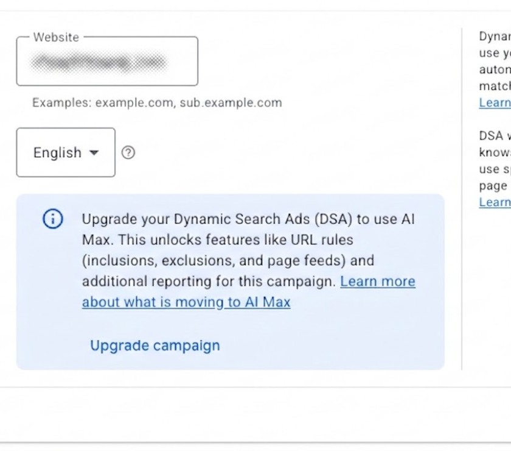Open the English language dropdown
This screenshot has height=451, width=511.
coord(66,152)
